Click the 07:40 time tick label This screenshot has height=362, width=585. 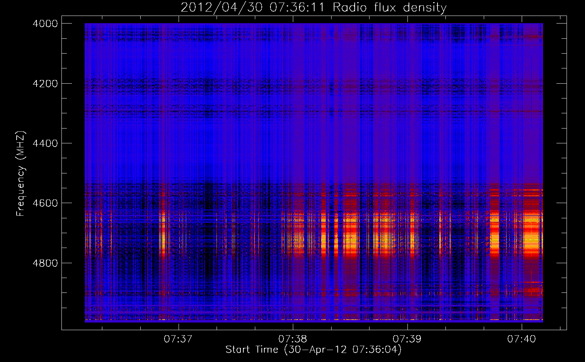point(522,339)
